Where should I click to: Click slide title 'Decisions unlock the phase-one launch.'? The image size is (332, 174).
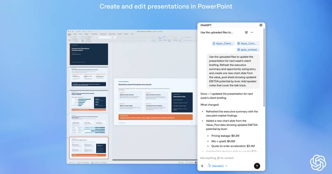pyautogui.click(x=135, y=85)
